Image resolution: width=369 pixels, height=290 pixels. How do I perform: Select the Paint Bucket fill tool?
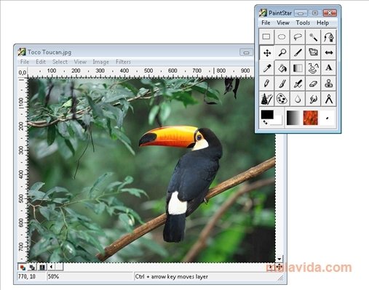pos(282,68)
